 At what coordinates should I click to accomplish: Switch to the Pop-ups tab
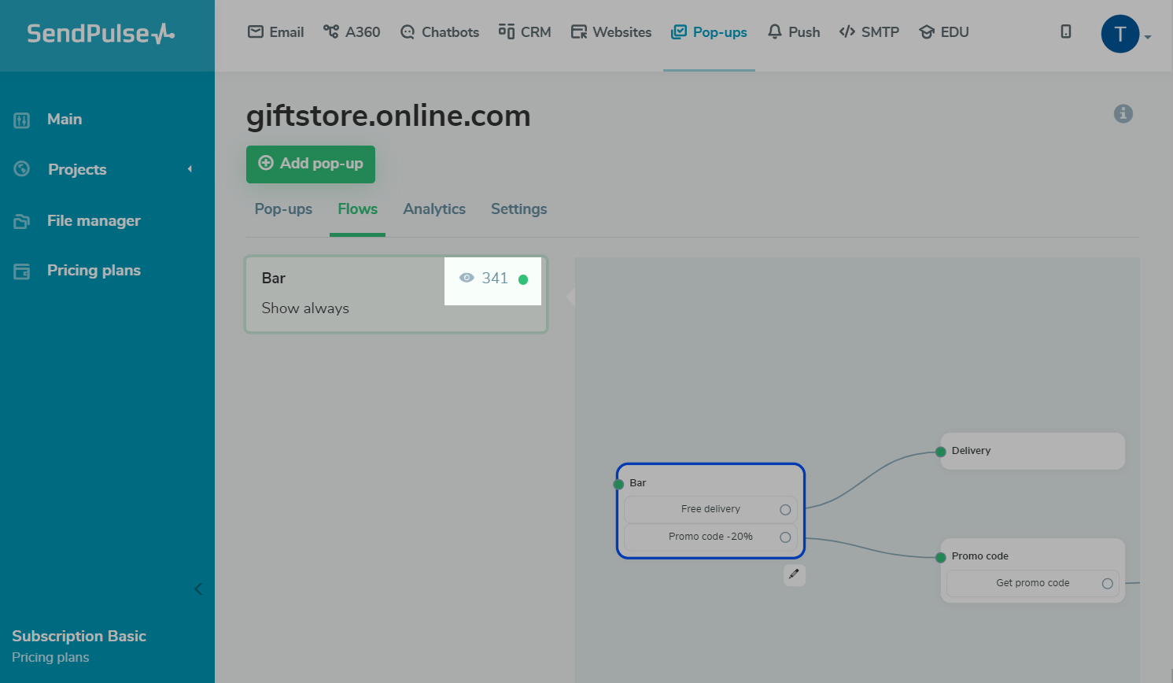(283, 209)
